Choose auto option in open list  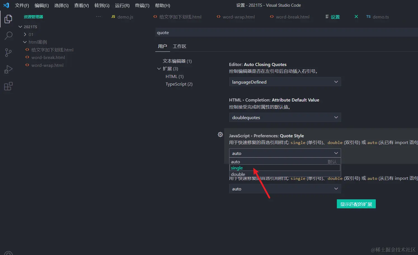click(x=285, y=162)
